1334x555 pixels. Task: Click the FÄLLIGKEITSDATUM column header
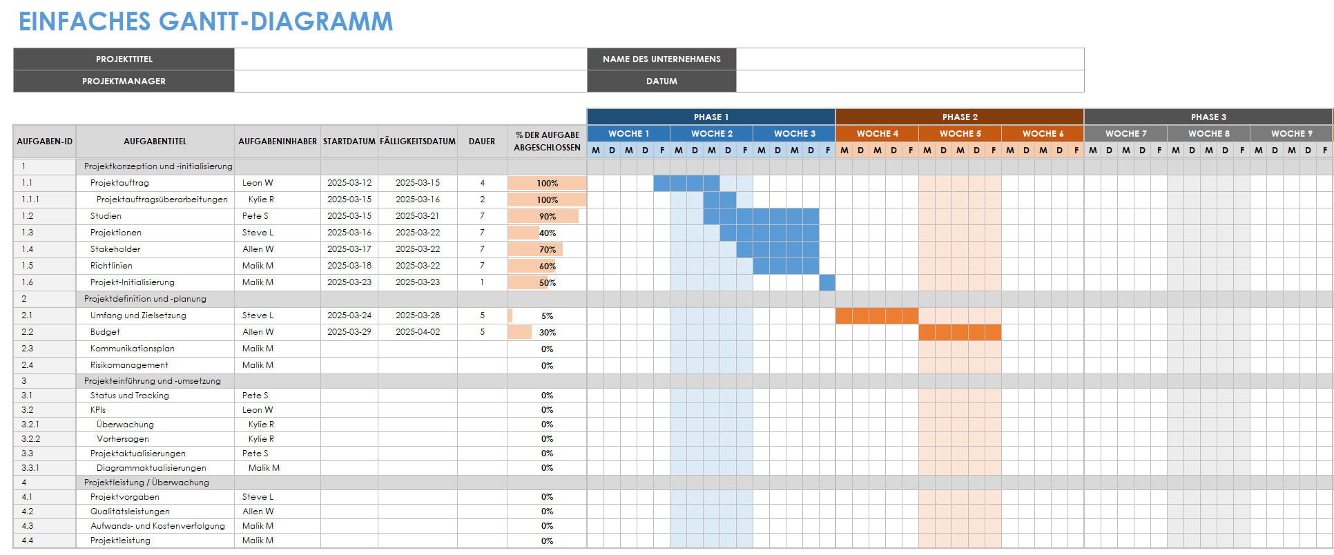[x=418, y=142]
